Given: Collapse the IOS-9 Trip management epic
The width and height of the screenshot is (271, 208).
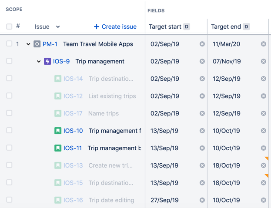Looking at the screenshot, I should tap(39, 61).
